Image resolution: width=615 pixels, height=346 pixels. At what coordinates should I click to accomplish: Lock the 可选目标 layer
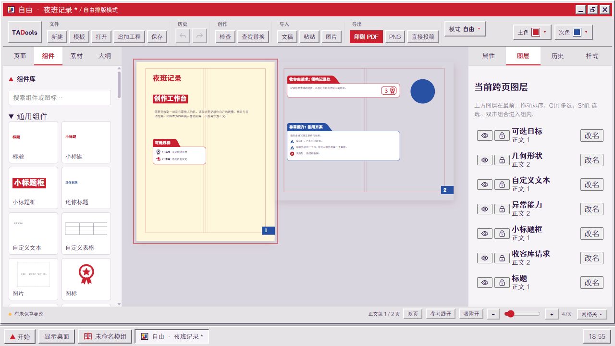[502, 136]
